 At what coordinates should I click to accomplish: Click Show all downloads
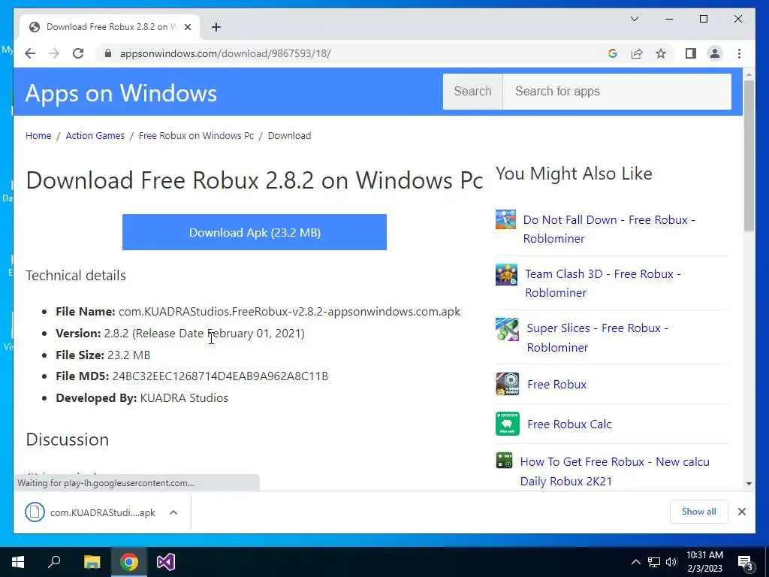click(x=699, y=511)
